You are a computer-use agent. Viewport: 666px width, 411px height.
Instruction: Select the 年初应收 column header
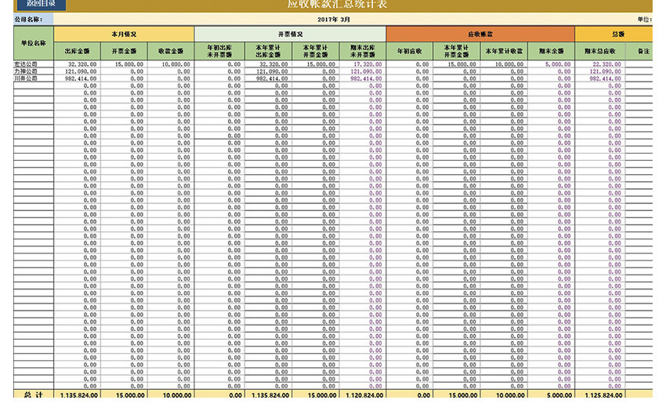[x=410, y=51]
